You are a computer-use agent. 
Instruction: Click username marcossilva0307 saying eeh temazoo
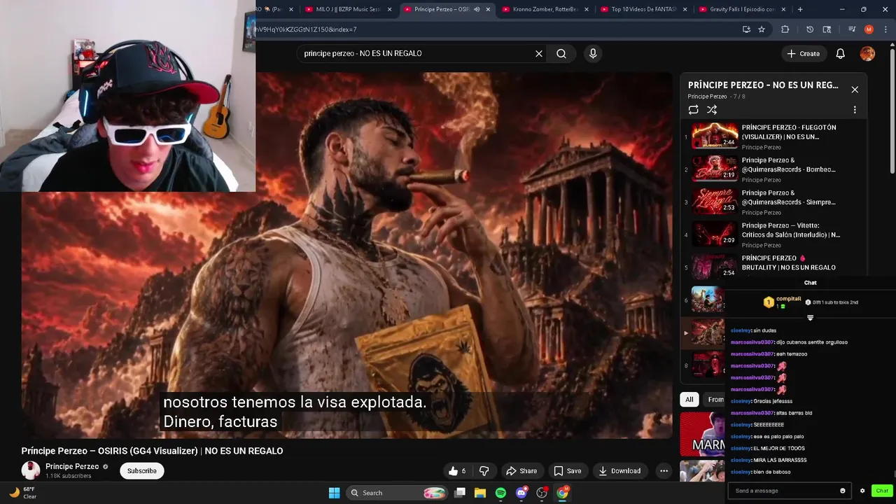[x=752, y=354]
